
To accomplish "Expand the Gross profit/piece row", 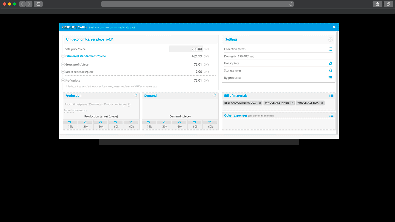I will click(63, 65).
